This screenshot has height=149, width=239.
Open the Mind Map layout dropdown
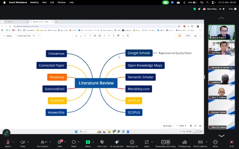(x=168, y=126)
